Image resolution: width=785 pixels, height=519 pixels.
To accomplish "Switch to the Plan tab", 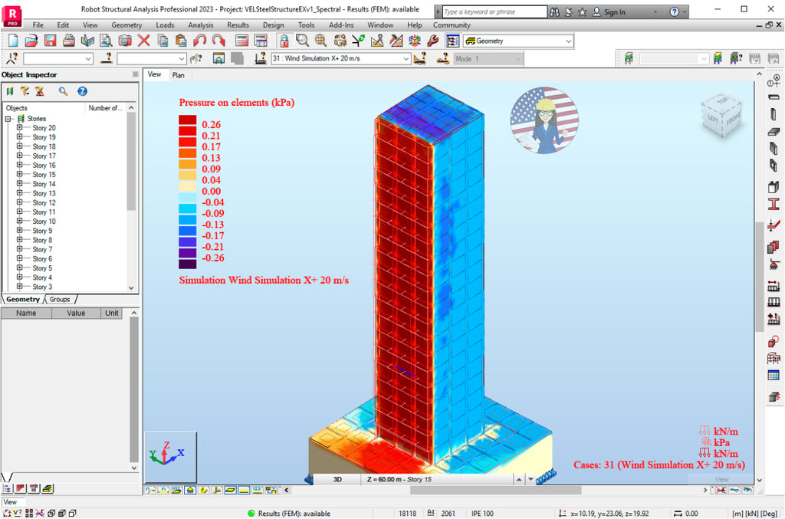I will pyautogui.click(x=178, y=75).
